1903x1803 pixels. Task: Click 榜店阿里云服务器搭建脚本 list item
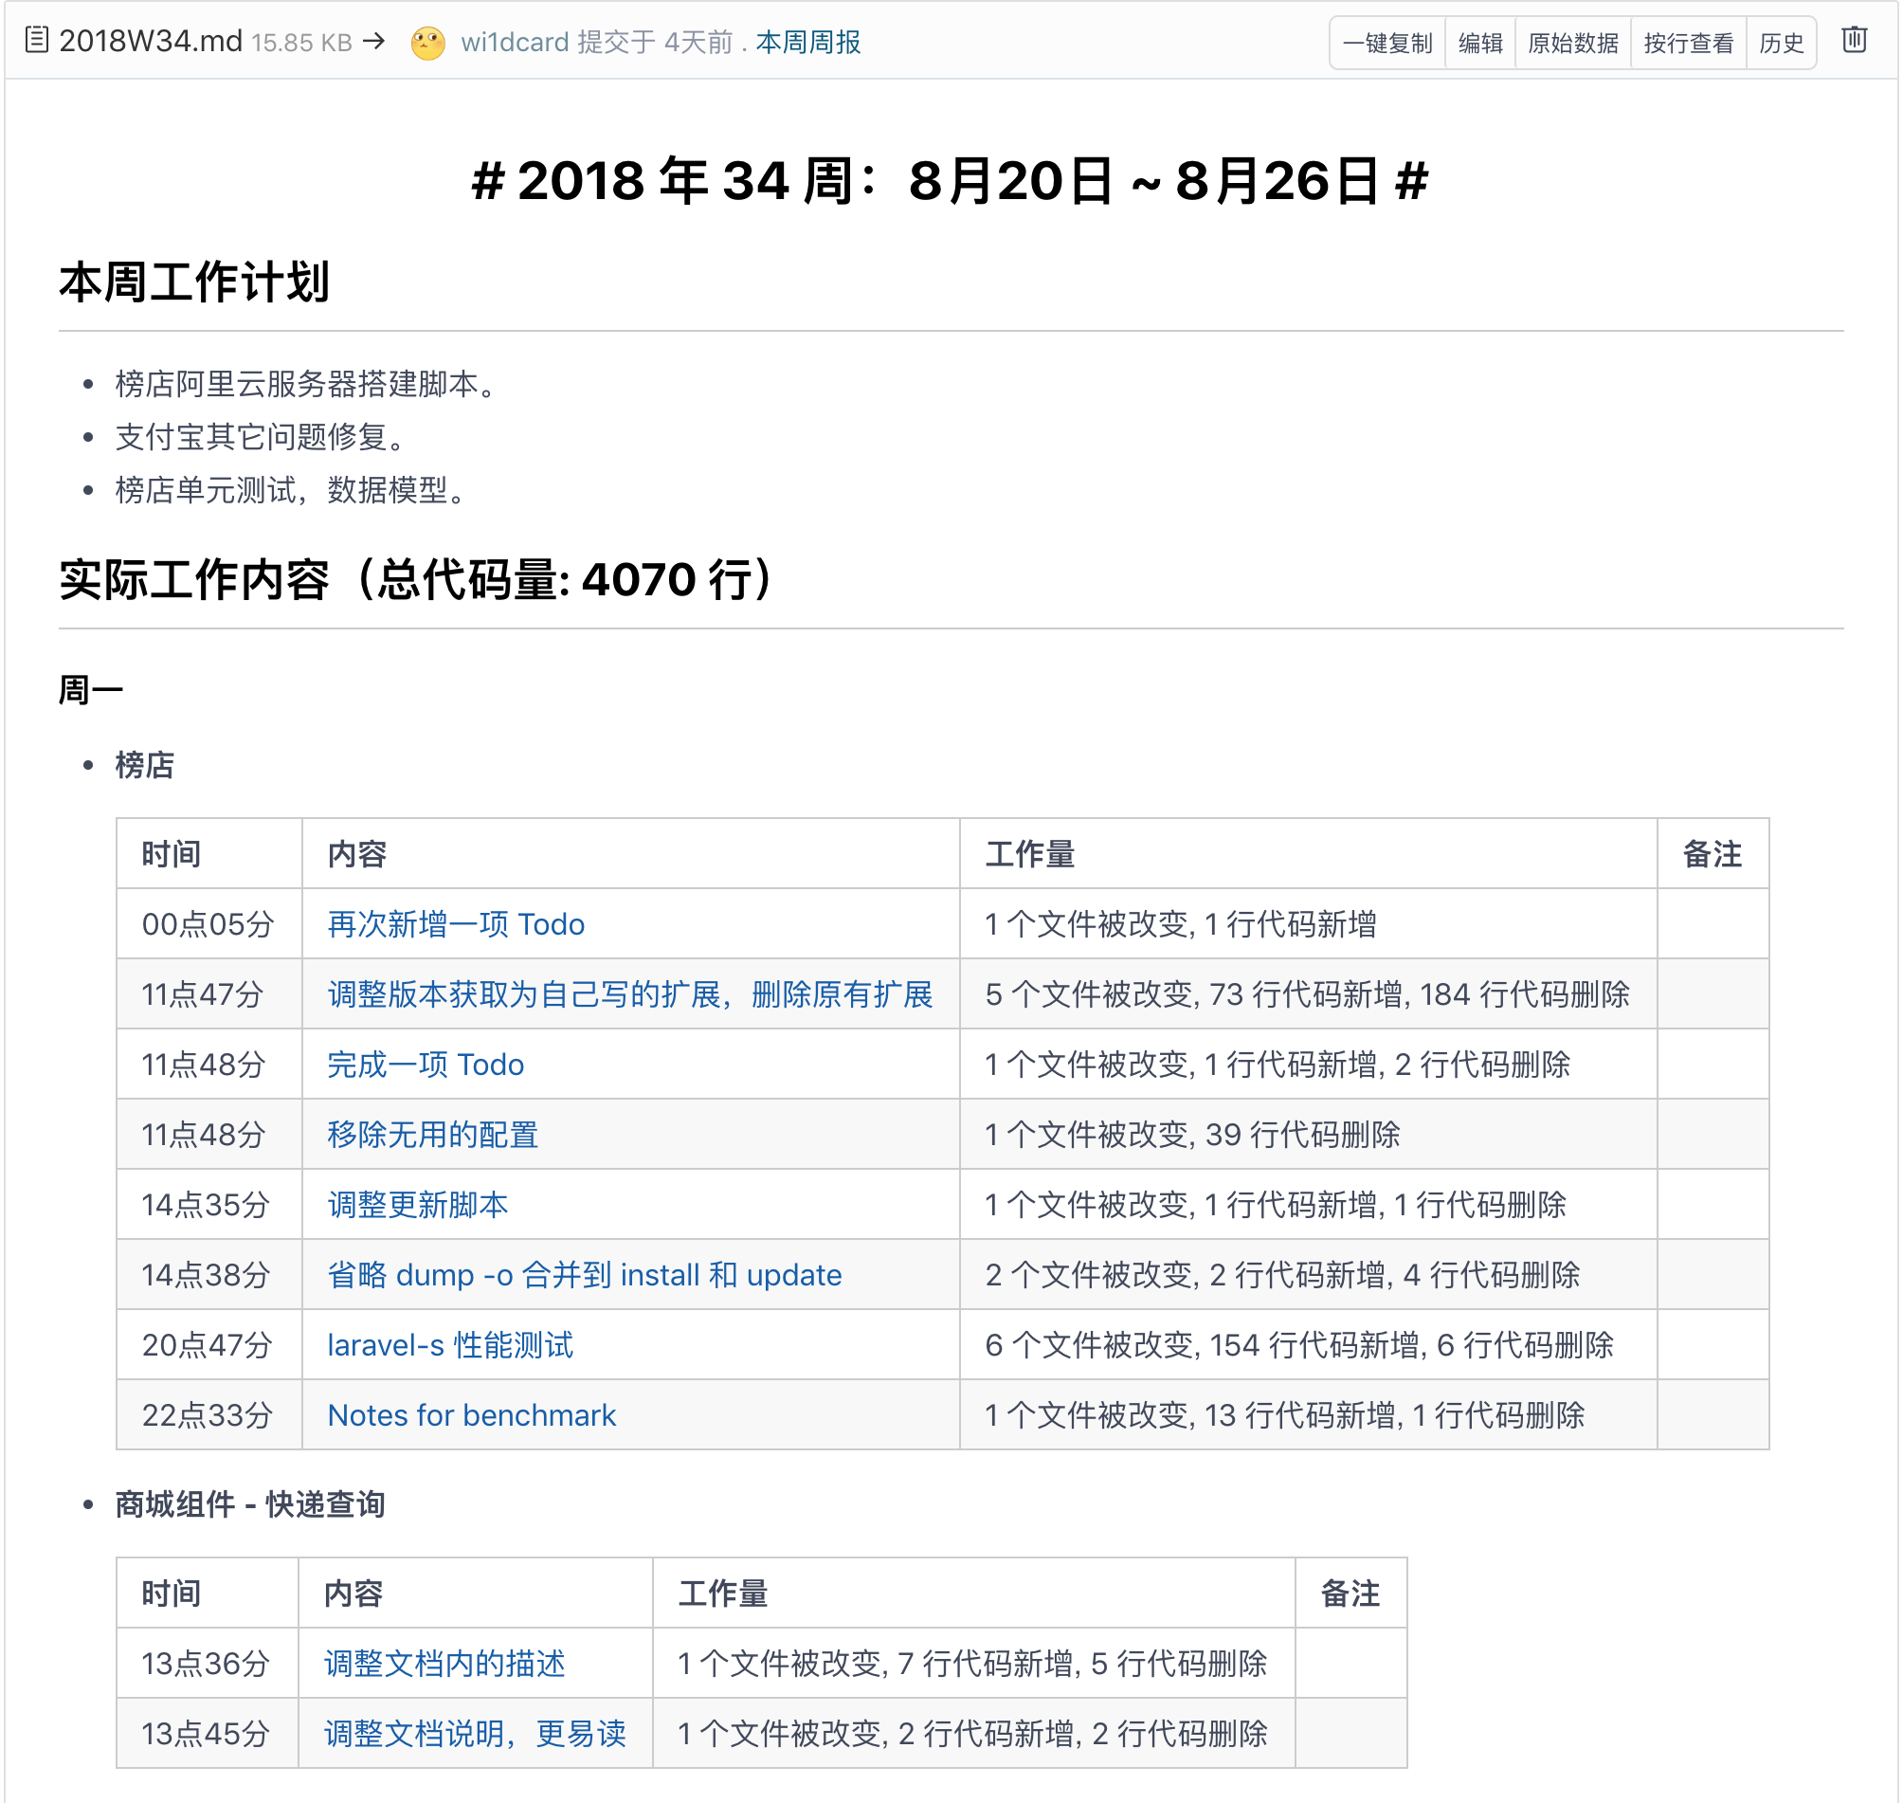(306, 385)
